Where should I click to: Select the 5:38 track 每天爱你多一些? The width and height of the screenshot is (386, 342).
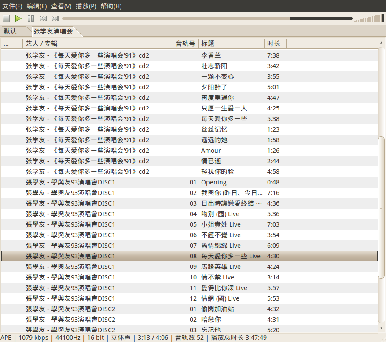coord(189,119)
